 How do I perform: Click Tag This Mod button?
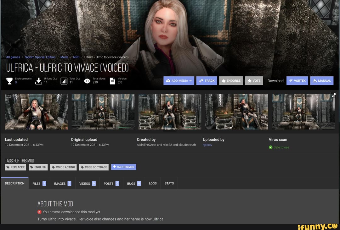coord(124,167)
